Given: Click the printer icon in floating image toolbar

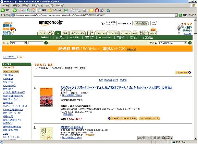Looking at the screenshot, I should 140,138.
